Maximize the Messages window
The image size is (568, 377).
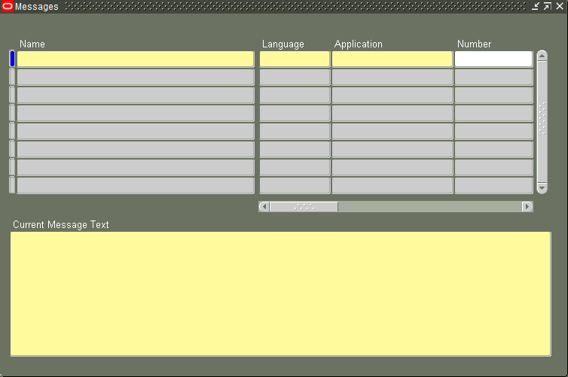pyautogui.click(x=547, y=6)
